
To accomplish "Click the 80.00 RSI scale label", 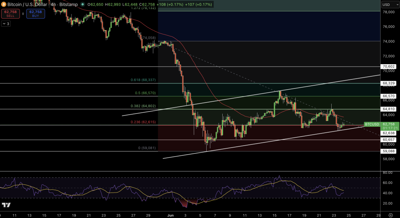I will 388,173.
